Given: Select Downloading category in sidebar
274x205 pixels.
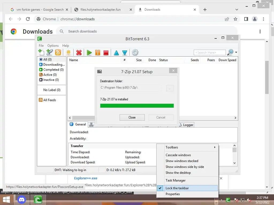Looking at the screenshot, I should [x=52, y=65].
